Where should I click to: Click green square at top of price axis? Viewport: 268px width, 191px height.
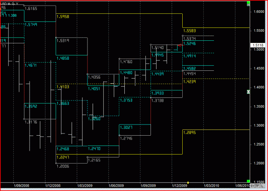(x=248, y=3)
